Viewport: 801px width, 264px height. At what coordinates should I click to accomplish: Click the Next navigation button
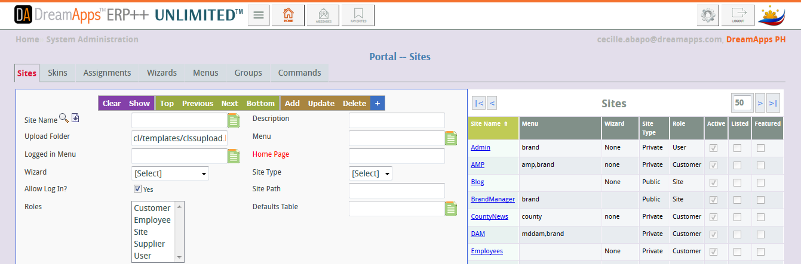tap(229, 103)
